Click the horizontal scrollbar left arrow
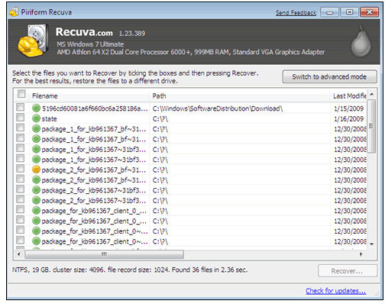 tap(19, 254)
